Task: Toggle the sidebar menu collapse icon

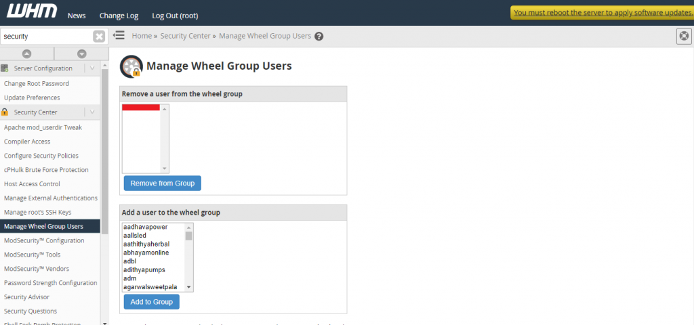Action: pyautogui.click(x=119, y=36)
